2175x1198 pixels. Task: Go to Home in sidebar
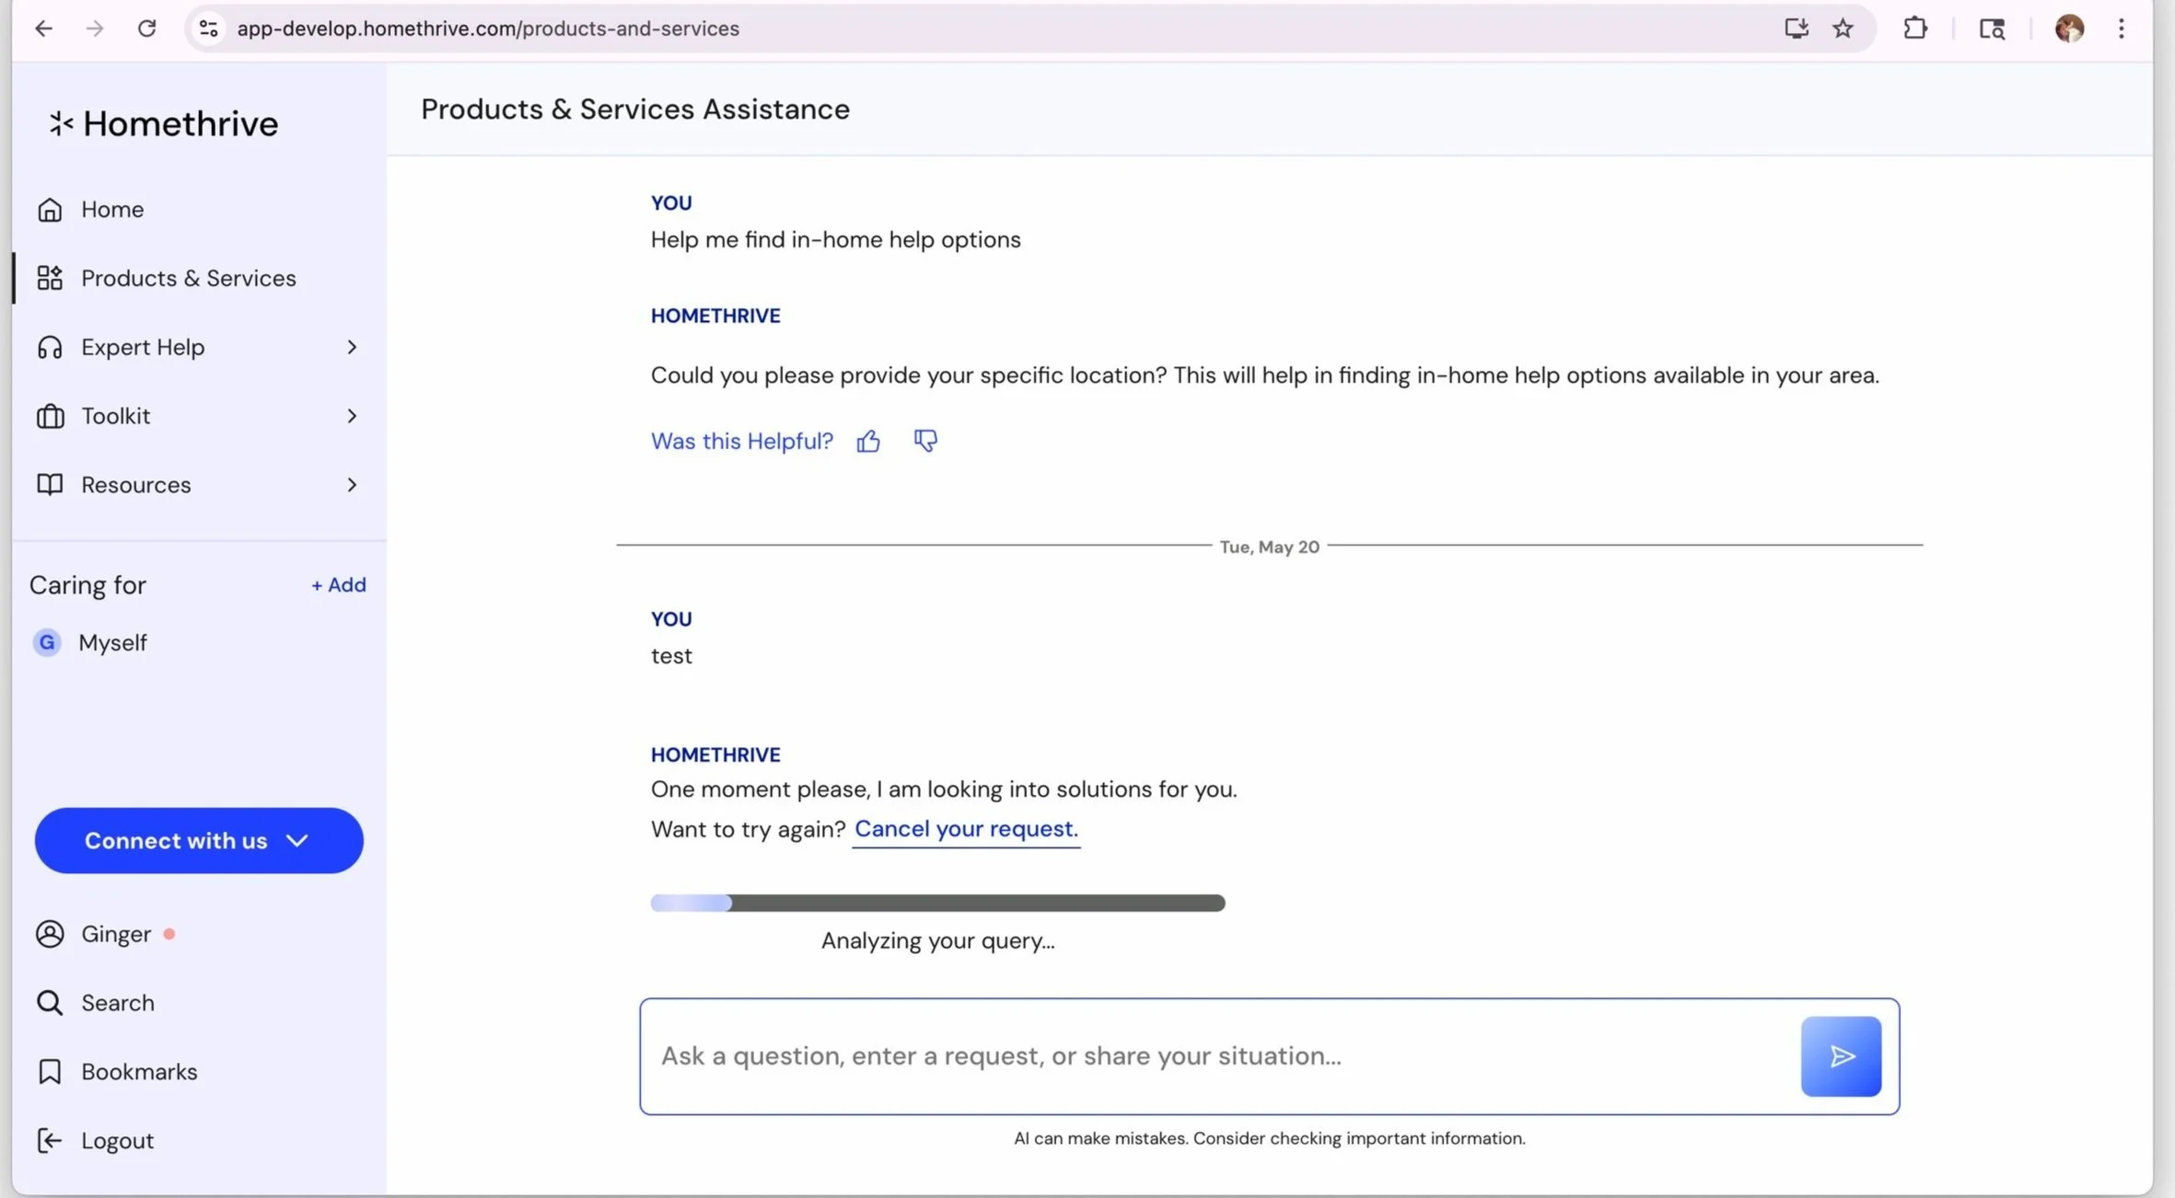(x=111, y=210)
